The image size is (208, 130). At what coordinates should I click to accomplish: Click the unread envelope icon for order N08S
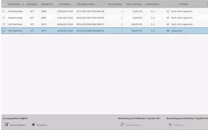point(168,11)
